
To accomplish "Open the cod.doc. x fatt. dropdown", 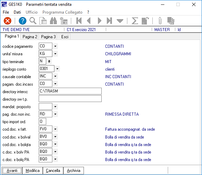I will point(55,129).
